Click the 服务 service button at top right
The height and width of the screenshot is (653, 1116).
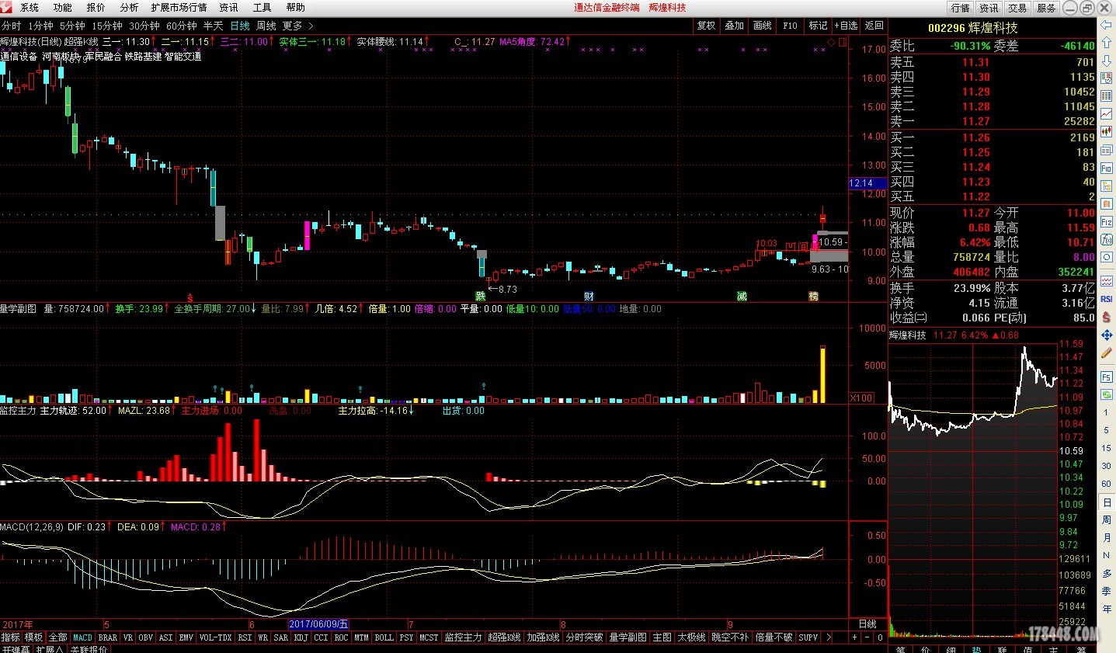(1046, 8)
